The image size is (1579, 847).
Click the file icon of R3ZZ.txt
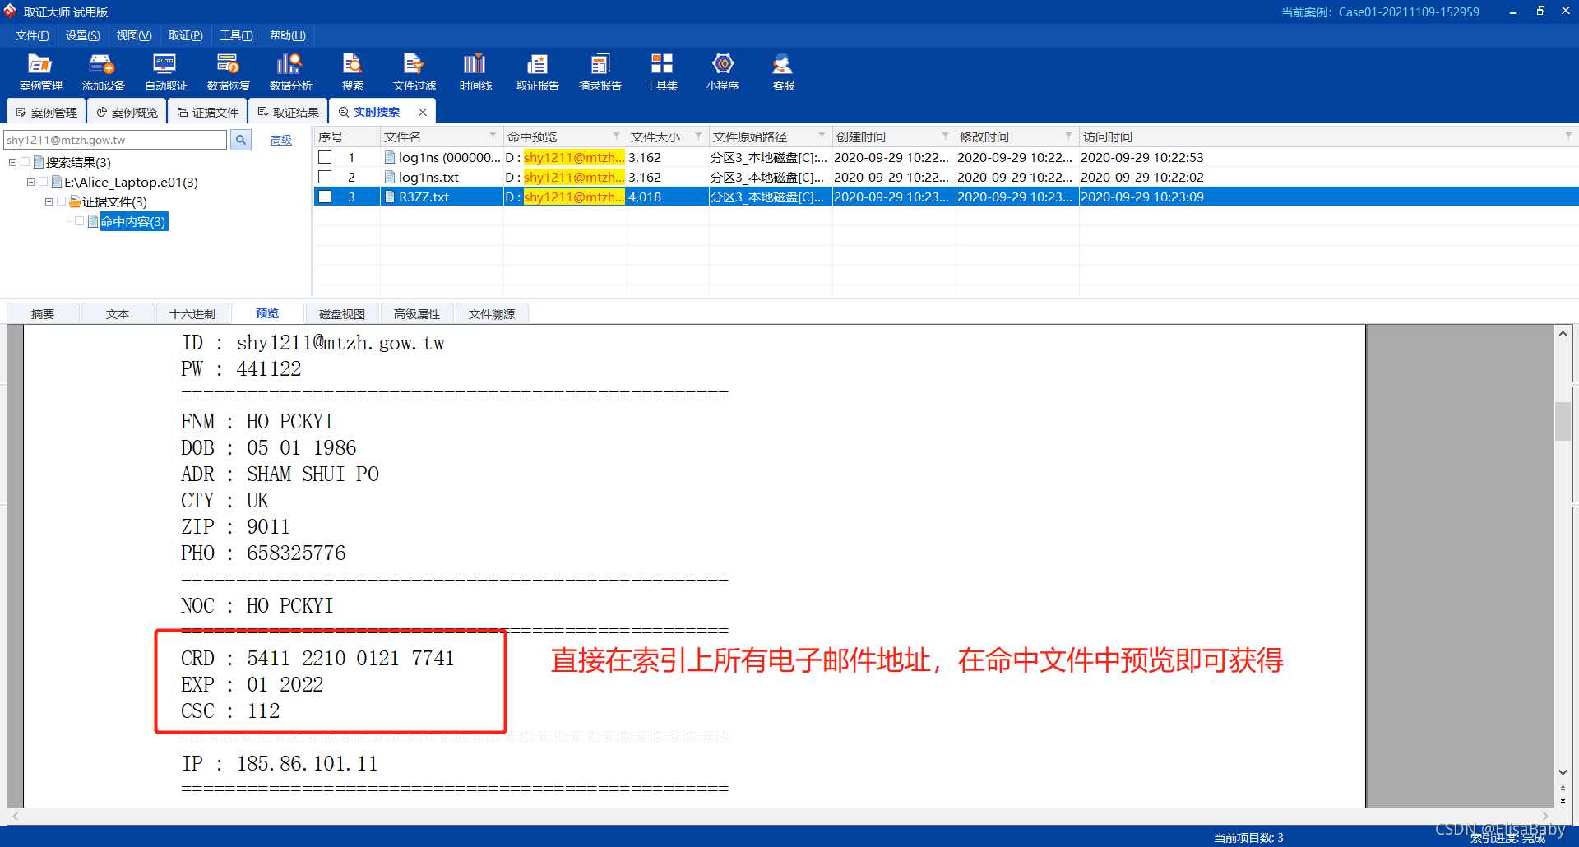coord(390,197)
